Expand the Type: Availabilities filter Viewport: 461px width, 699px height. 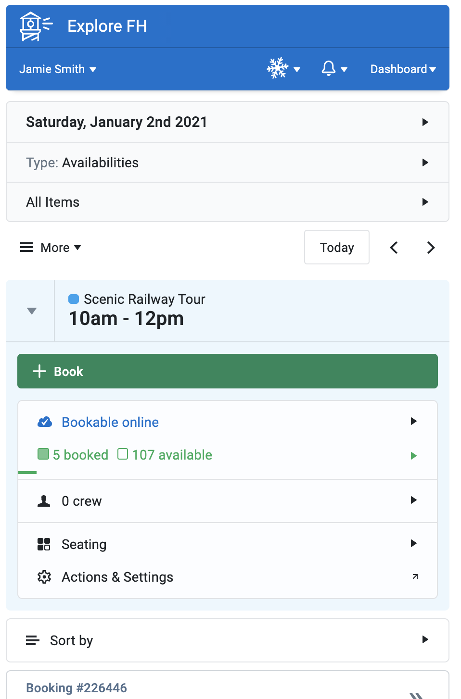[228, 162]
